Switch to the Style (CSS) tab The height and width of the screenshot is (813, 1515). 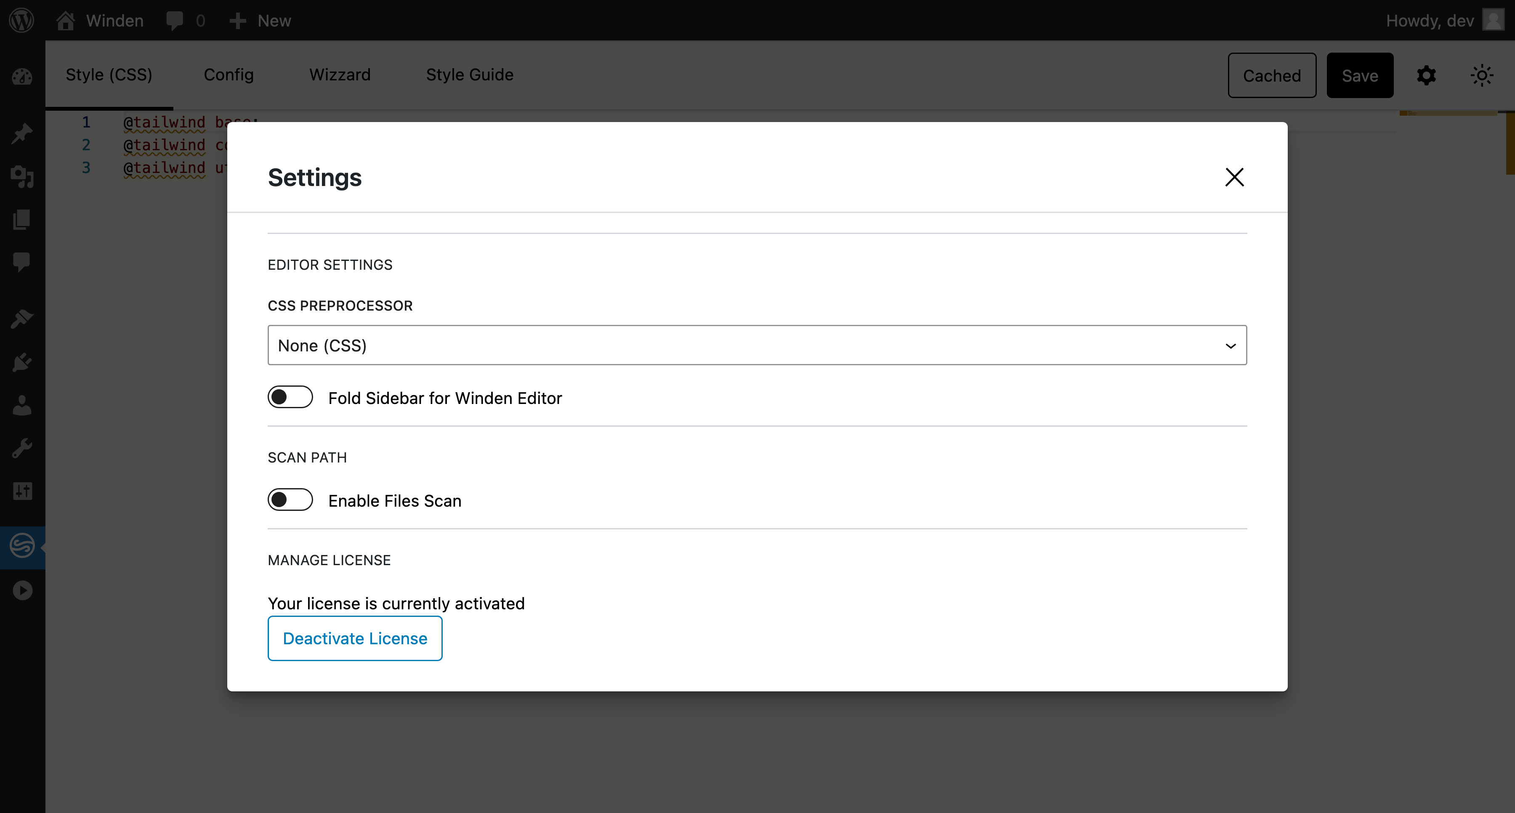109,75
